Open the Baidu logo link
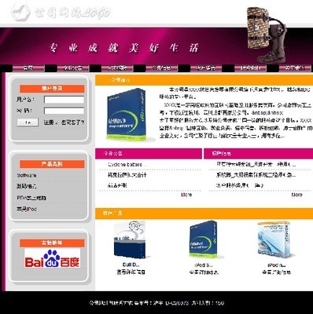This screenshot has width=313, height=314. 52,258
